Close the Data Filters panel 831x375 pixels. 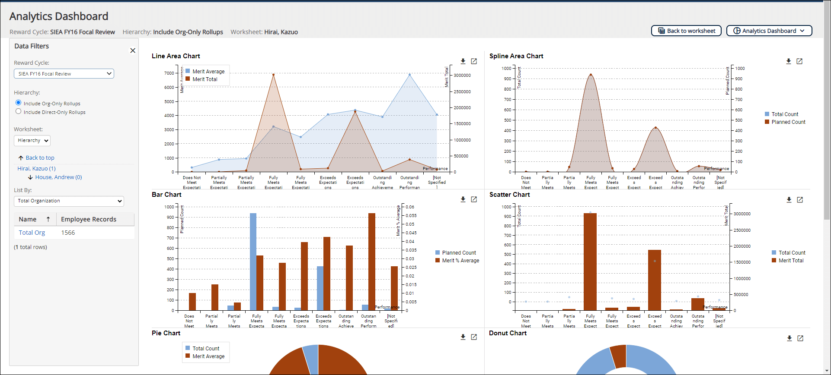click(x=133, y=50)
